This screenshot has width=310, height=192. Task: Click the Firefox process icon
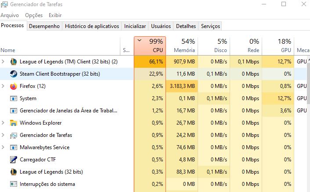[x=14, y=86]
